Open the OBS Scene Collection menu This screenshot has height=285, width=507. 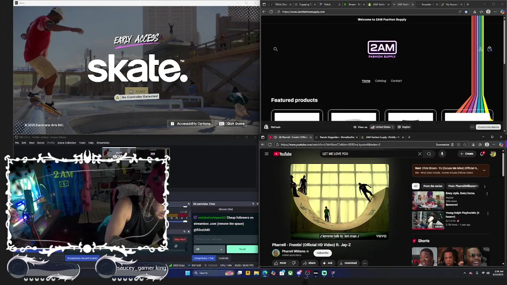click(67, 143)
